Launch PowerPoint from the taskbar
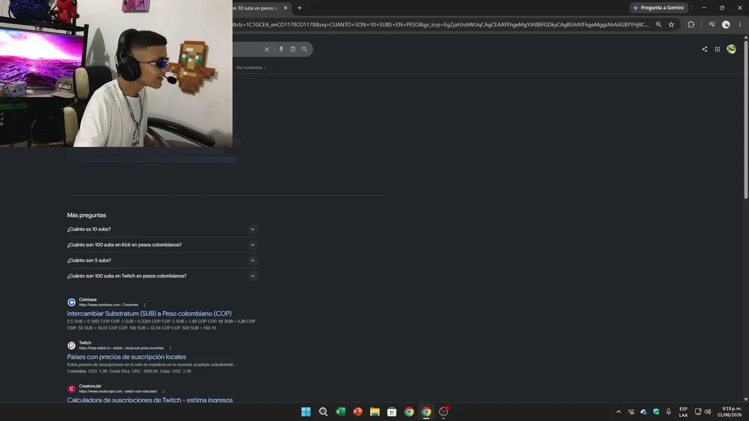 point(358,412)
